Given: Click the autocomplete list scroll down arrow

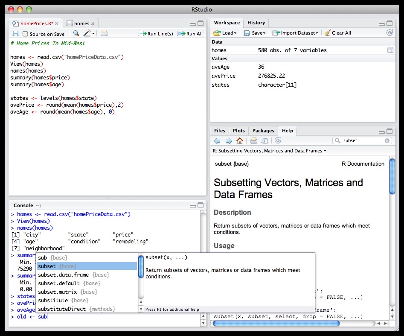Looking at the screenshot, I should click(x=141, y=309).
